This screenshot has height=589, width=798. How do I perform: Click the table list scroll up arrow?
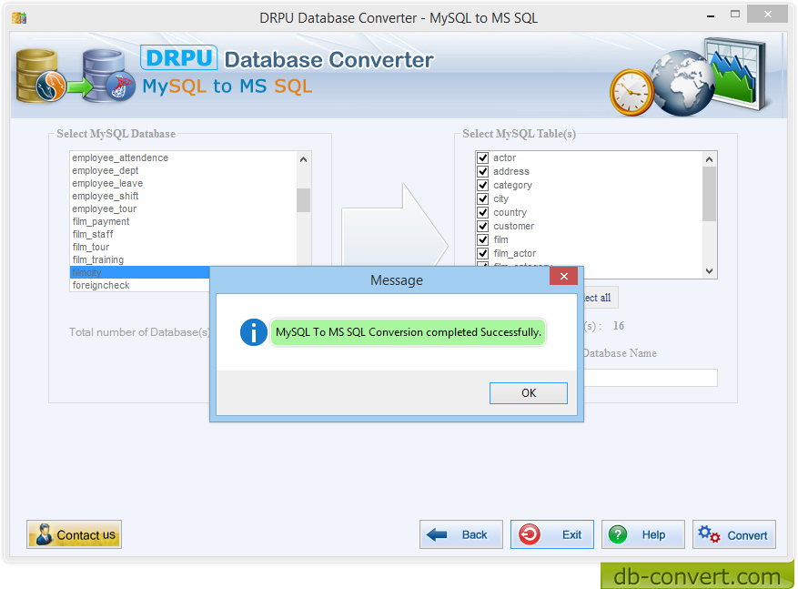point(710,159)
